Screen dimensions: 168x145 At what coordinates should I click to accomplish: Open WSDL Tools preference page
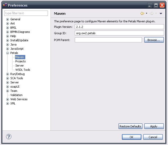(23, 70)
